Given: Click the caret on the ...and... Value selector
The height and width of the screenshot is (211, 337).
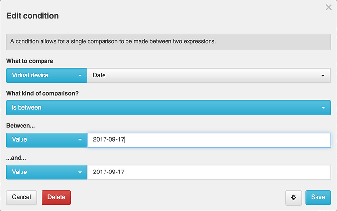Looking at the screenshot, I should 80,172.
